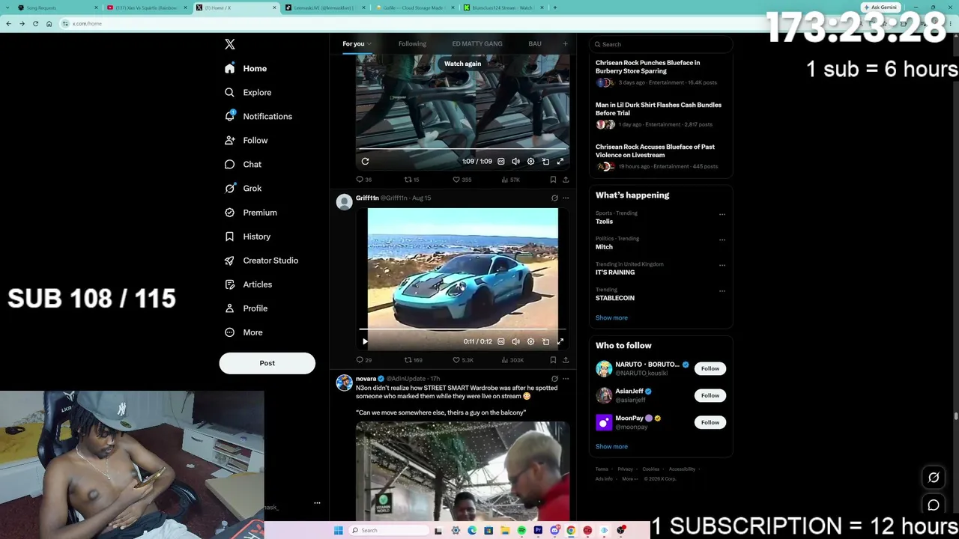The height and width of the screenshot is (539, 959).
Task: Open the Chat section in the sidebar
Action: click(x=243, y=164)
